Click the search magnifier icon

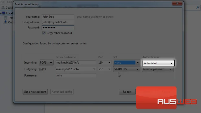(198, 7)
